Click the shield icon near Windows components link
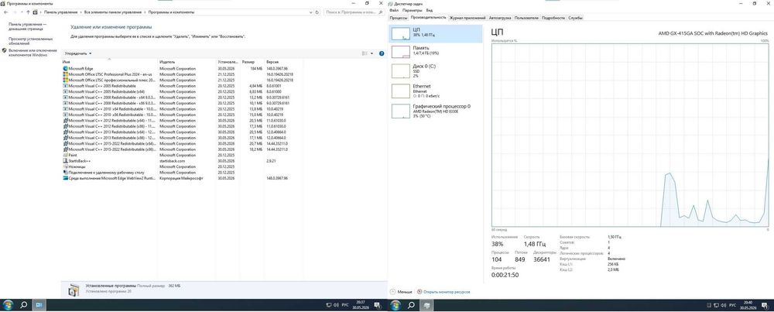The height and width of the screenshot is (312, 774). point(5,51)
